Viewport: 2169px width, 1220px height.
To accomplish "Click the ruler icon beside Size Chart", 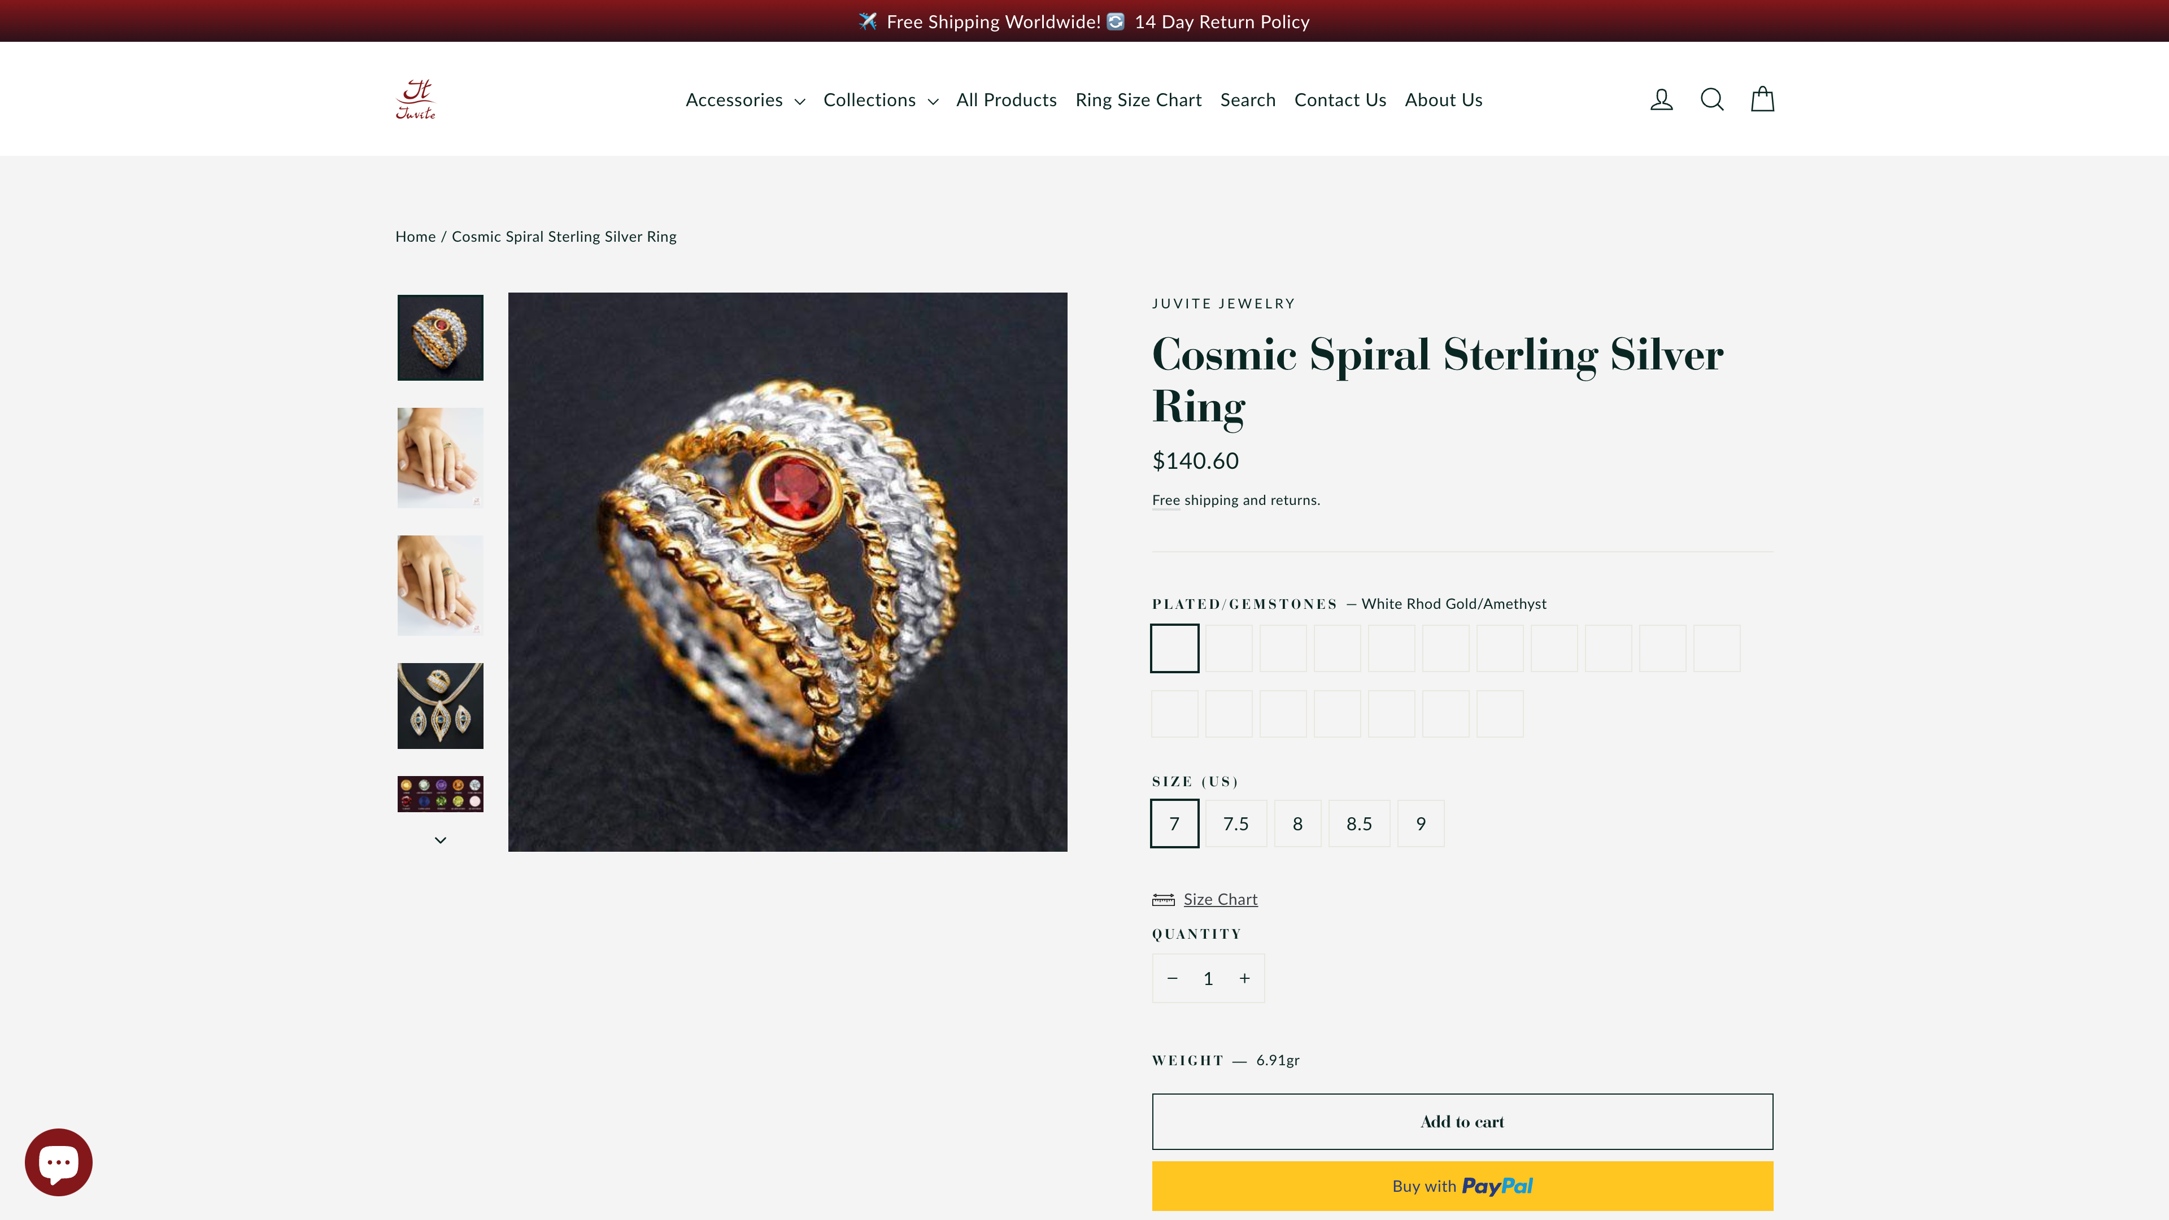I will [x=1163, y=899].
